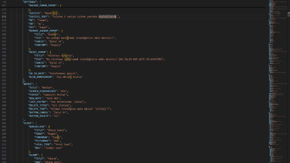Image resolution: width=290 pixels, height=163 pixels.
Task: Click the "Alarm" title value on line 215
Action: (x=53, y=159)
